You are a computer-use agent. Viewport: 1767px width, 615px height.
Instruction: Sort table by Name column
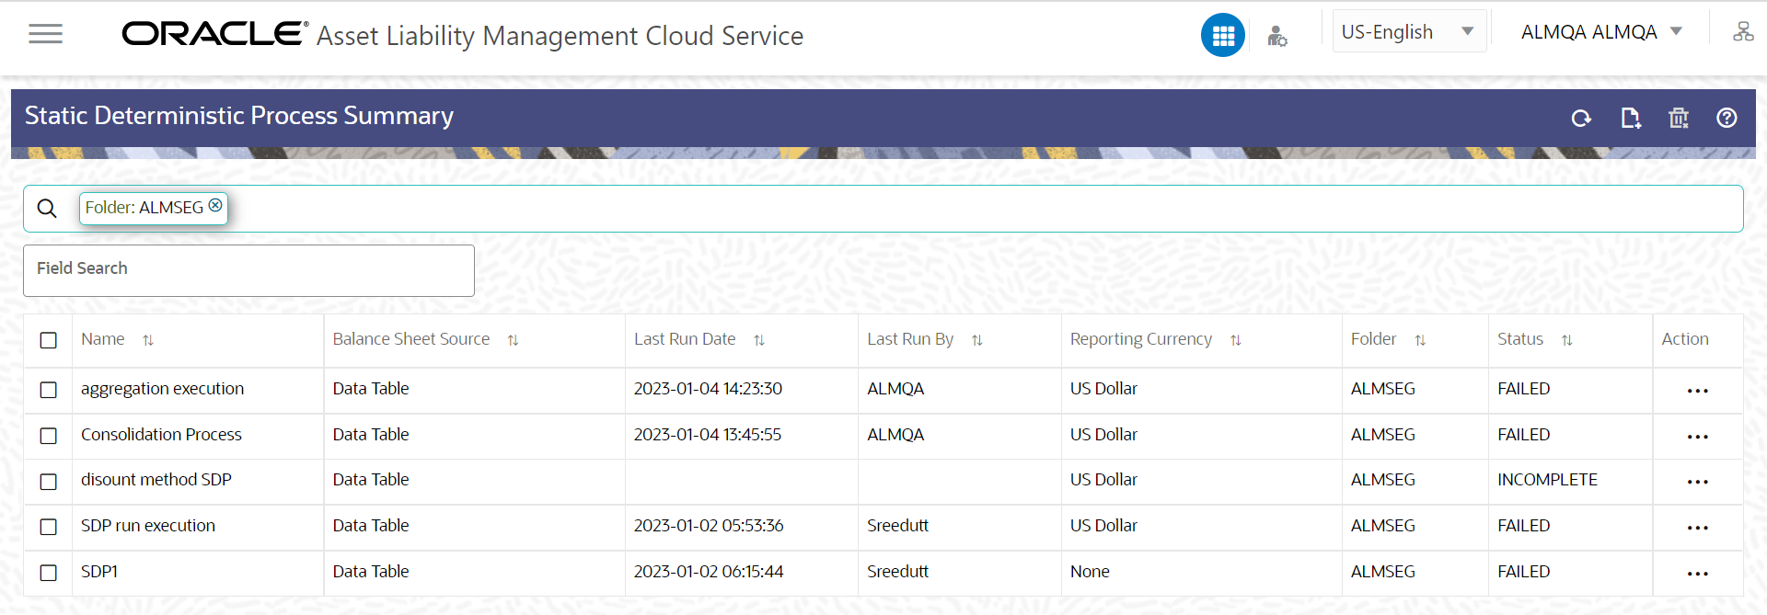coord(148,340)
